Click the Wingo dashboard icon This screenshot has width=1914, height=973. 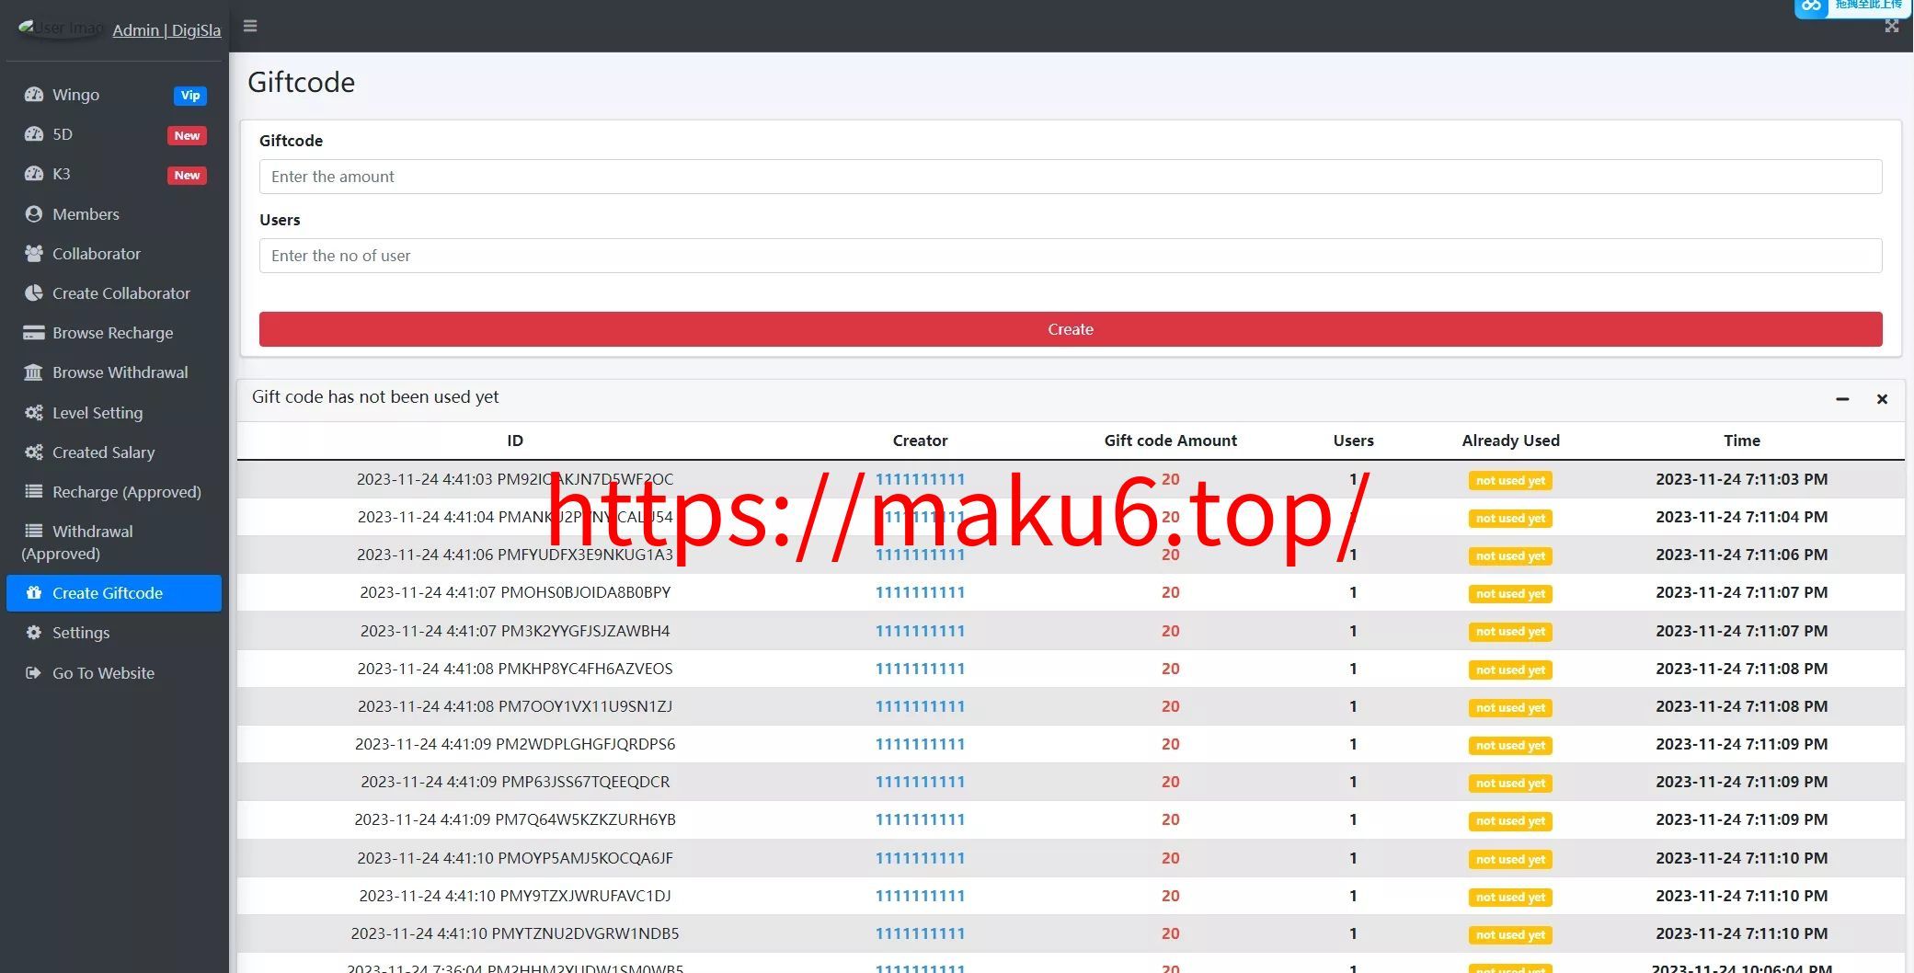(x=34, y=95)
